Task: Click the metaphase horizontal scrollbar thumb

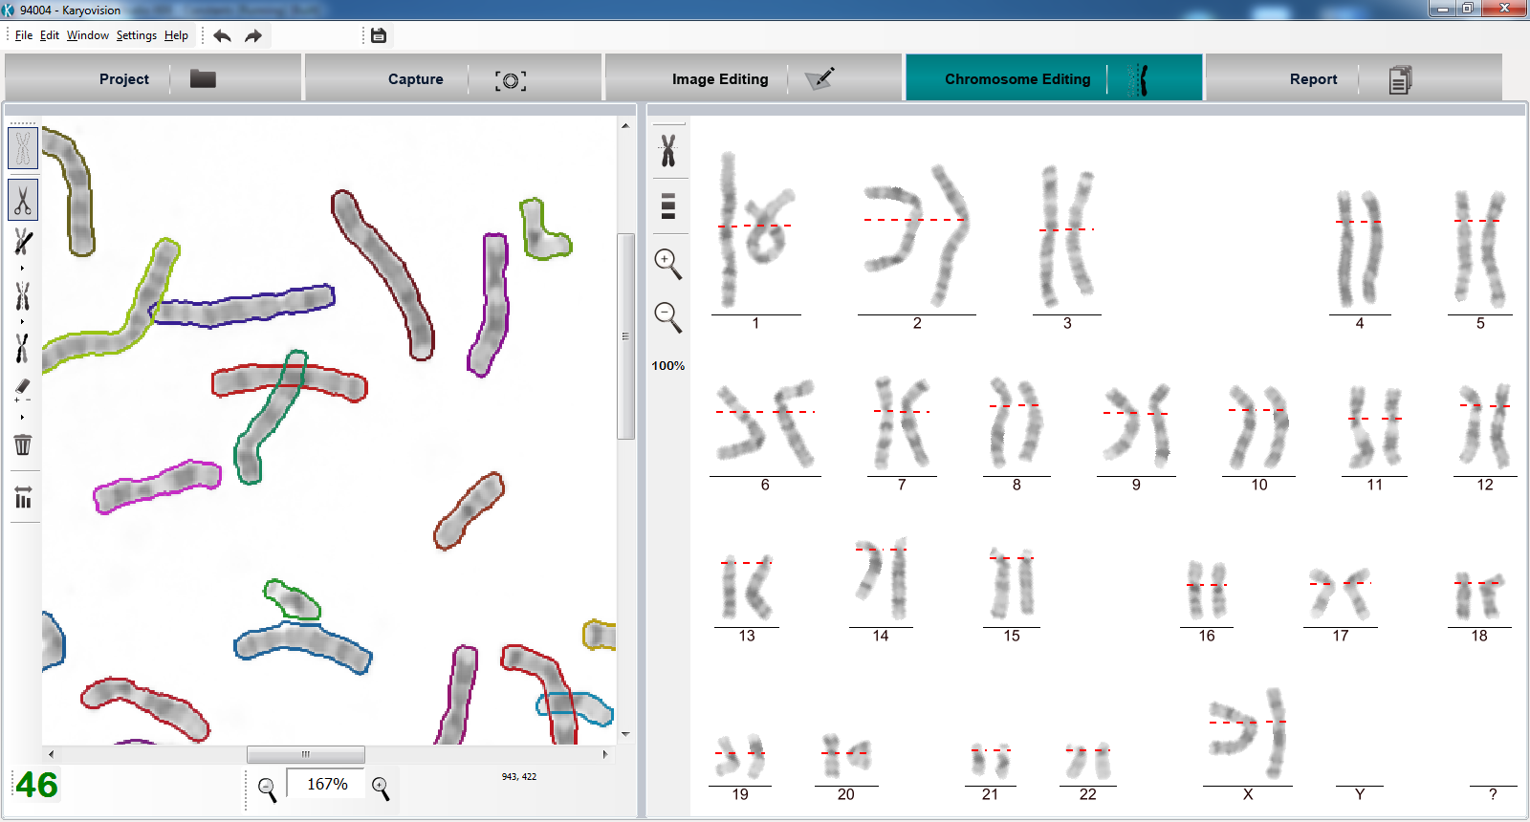Action: tap(305, 754)
